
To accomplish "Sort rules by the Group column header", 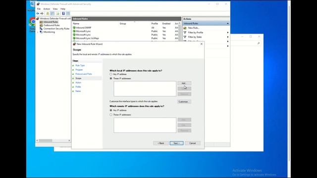I will 135,24.
